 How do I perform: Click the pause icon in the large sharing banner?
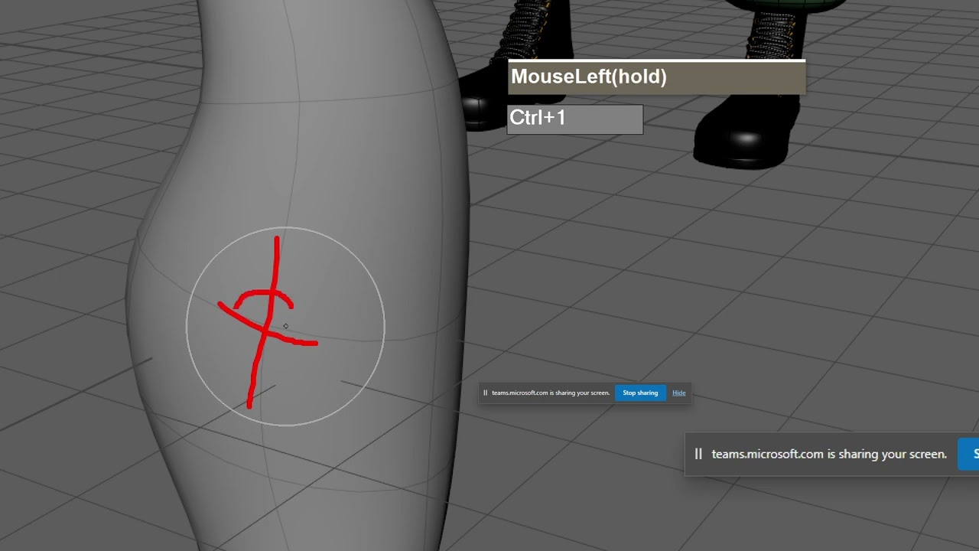click(x=698, y=454)
